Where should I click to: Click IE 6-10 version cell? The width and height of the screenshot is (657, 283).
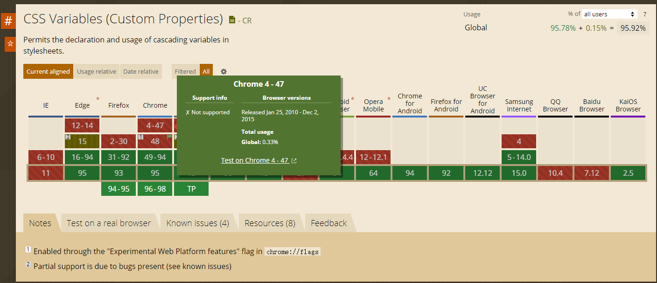[x=46, y=157]
